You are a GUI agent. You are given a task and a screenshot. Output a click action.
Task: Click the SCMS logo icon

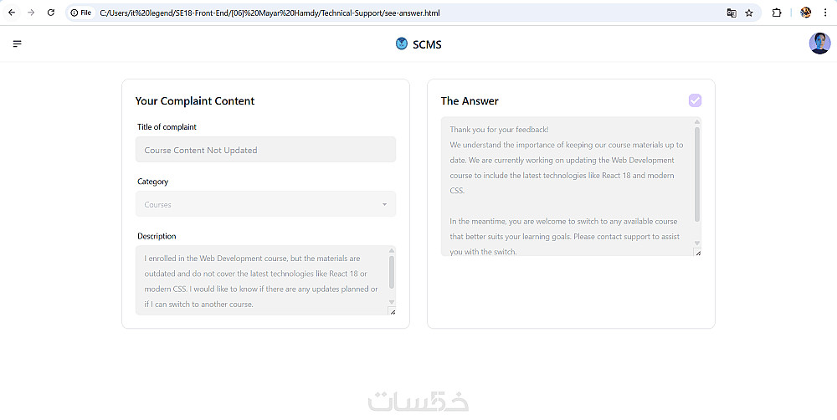click(x=402, y=44)
